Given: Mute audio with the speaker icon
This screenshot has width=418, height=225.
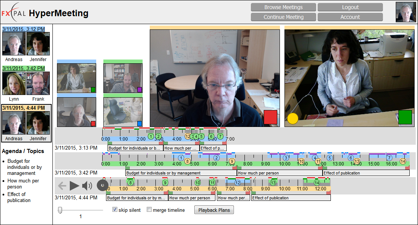Looking at the screenshot, I should coord(87,185).
